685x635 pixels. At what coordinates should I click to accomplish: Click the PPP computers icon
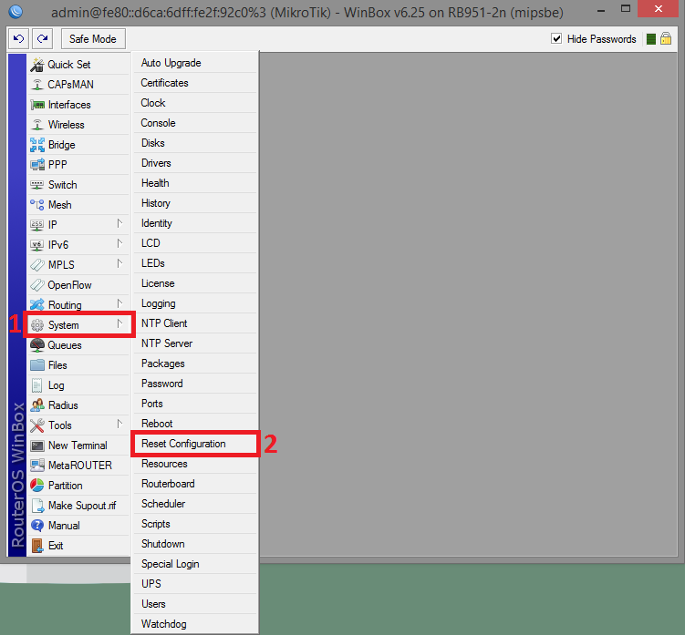point(37,165)
